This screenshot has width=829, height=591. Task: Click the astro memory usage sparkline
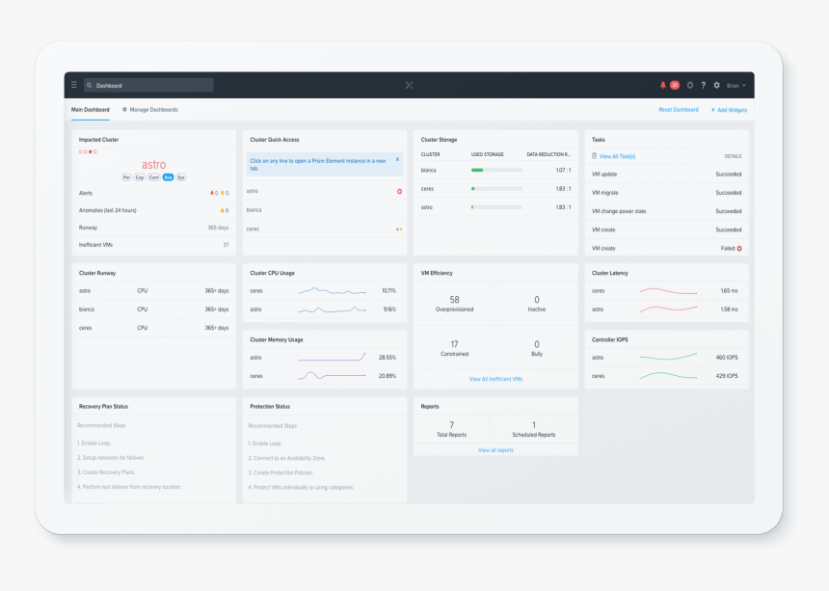coord(332,358)
